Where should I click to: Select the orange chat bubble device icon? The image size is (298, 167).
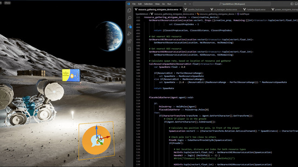coord(96,140)
